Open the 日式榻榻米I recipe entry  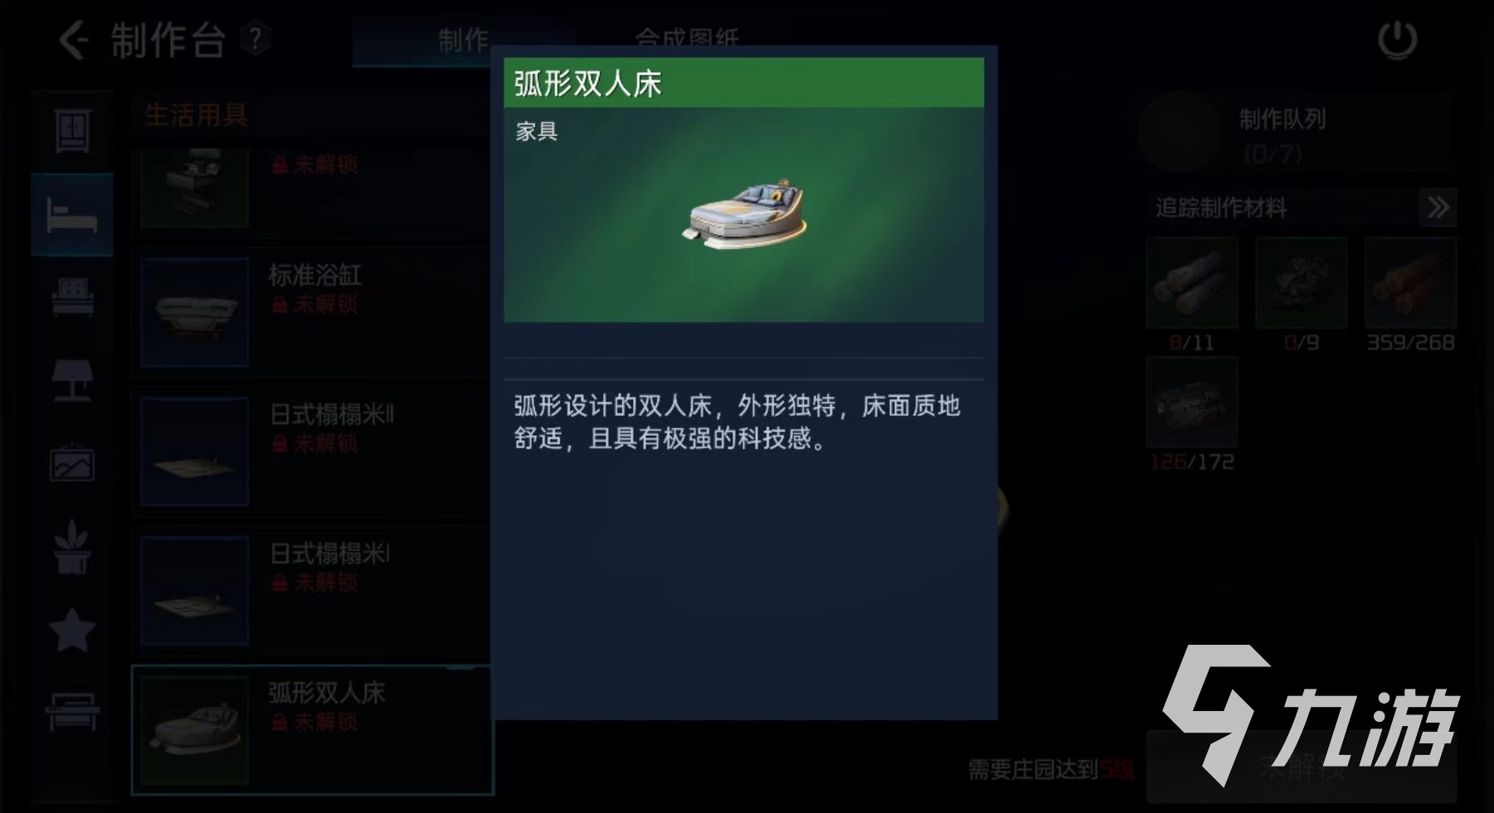tap(311, 590)
